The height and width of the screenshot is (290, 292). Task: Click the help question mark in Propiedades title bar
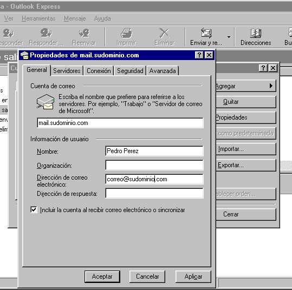pyautogui.click(x=199, y=55)
